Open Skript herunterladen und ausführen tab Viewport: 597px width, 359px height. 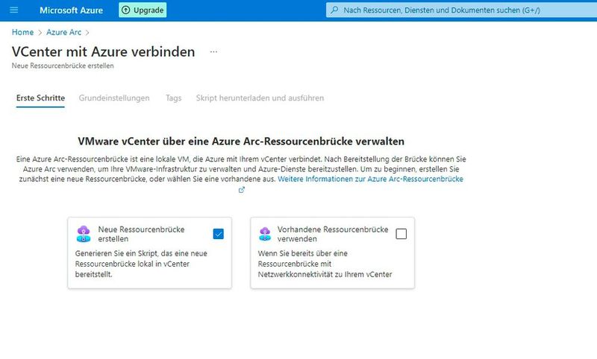pos(260,98)
